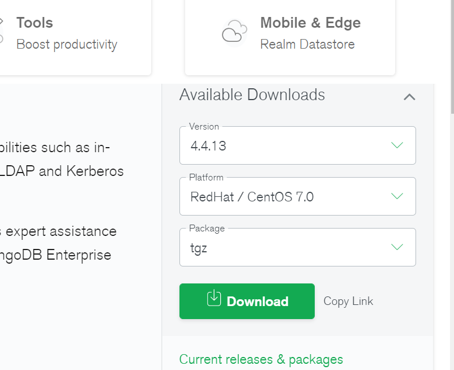Open Current releases & packages

tap(261, 359)
